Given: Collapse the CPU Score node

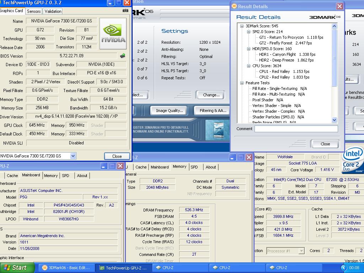Looking at the screenshot, I should pos(248,66).
